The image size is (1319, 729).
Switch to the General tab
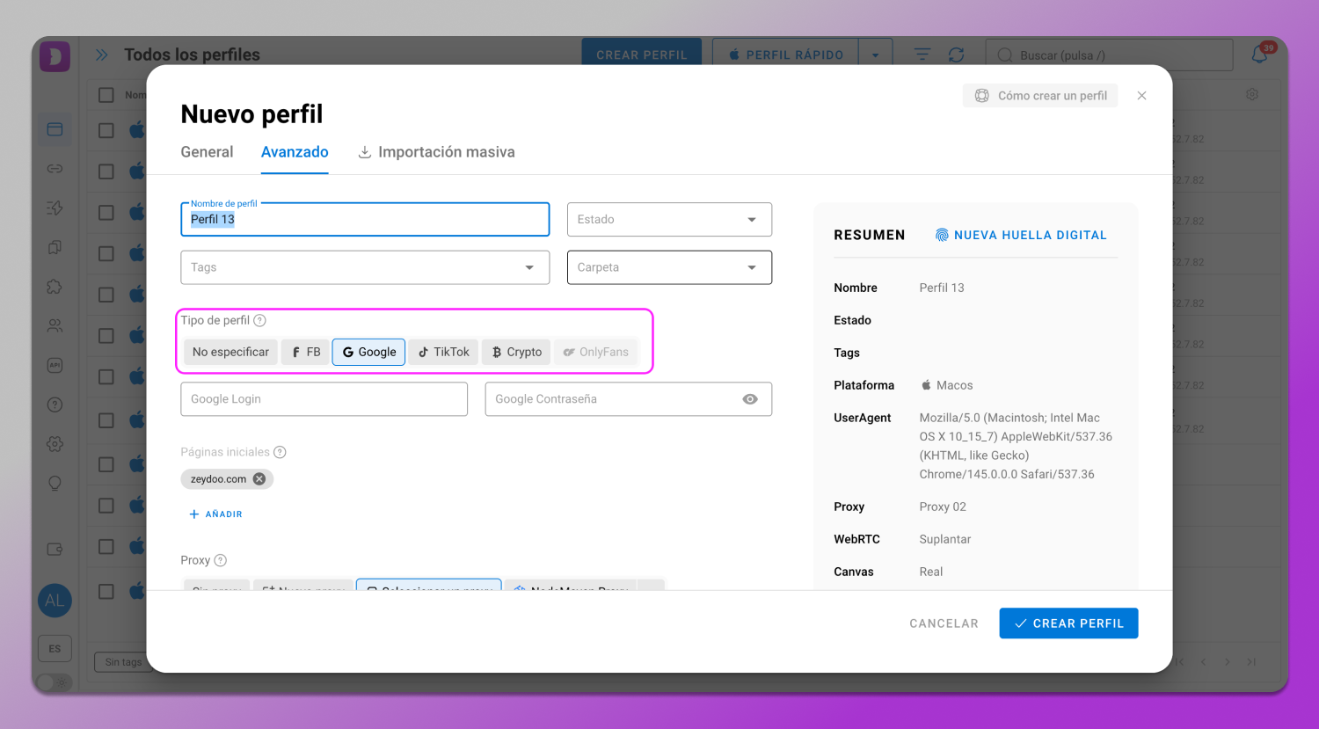click(x=207, y=152)
